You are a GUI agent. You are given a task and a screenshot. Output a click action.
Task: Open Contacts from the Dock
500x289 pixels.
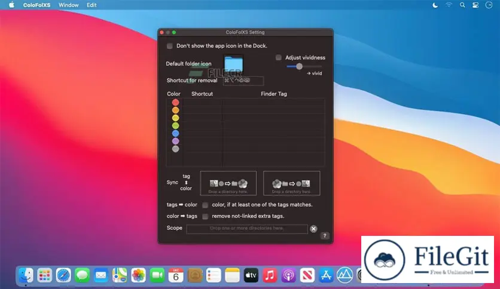coord(195,275)
